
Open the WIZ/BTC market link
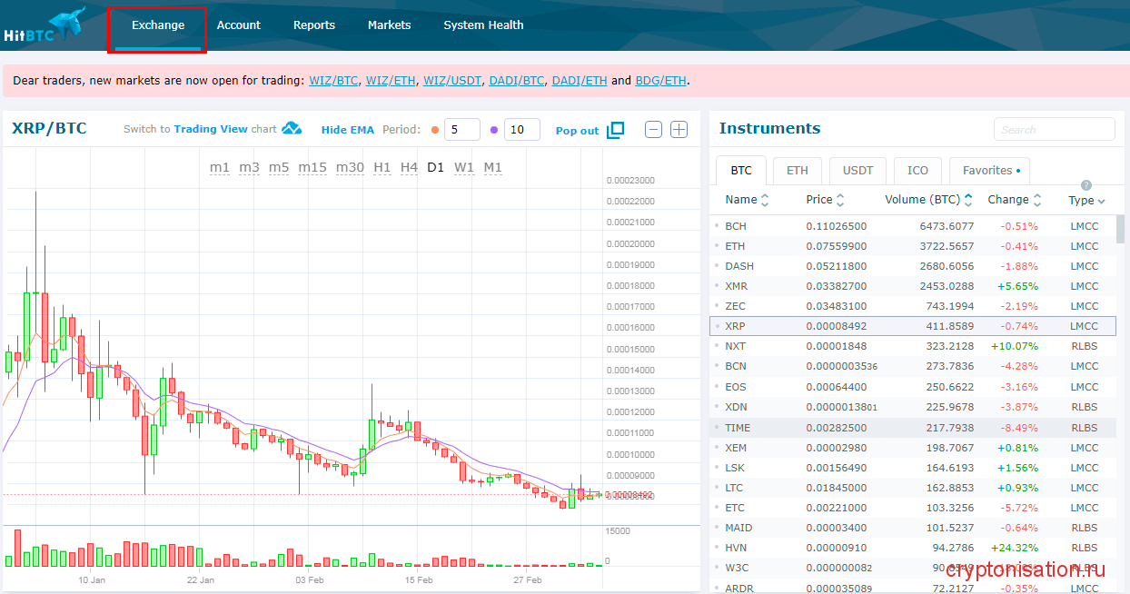[333, 80]
